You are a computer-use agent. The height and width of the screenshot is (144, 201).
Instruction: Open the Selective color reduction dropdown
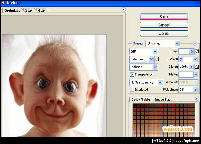pos(142,59)
